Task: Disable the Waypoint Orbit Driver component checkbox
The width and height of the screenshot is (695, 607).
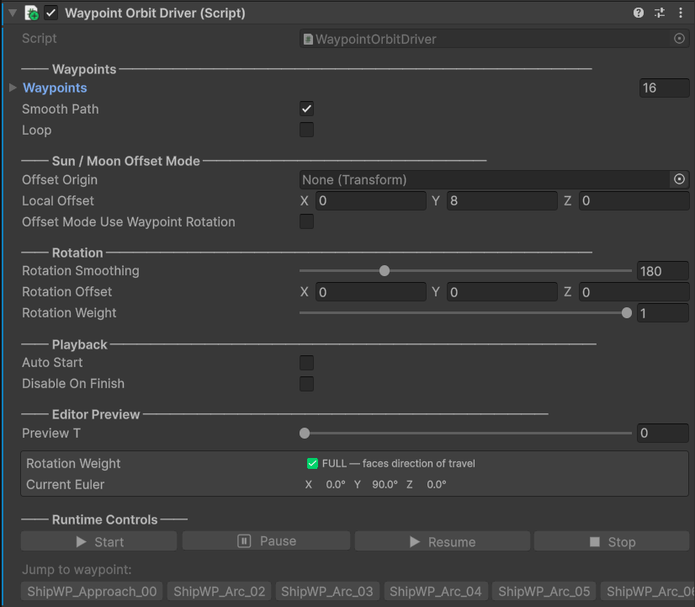Action: [x=51, y=13]
